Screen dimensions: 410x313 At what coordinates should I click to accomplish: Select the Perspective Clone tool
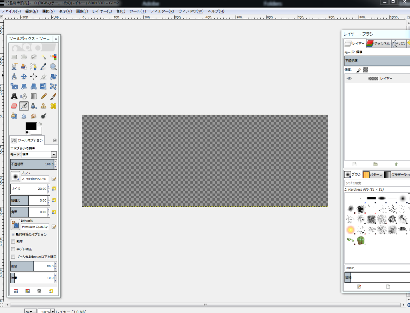pos(14,116)
